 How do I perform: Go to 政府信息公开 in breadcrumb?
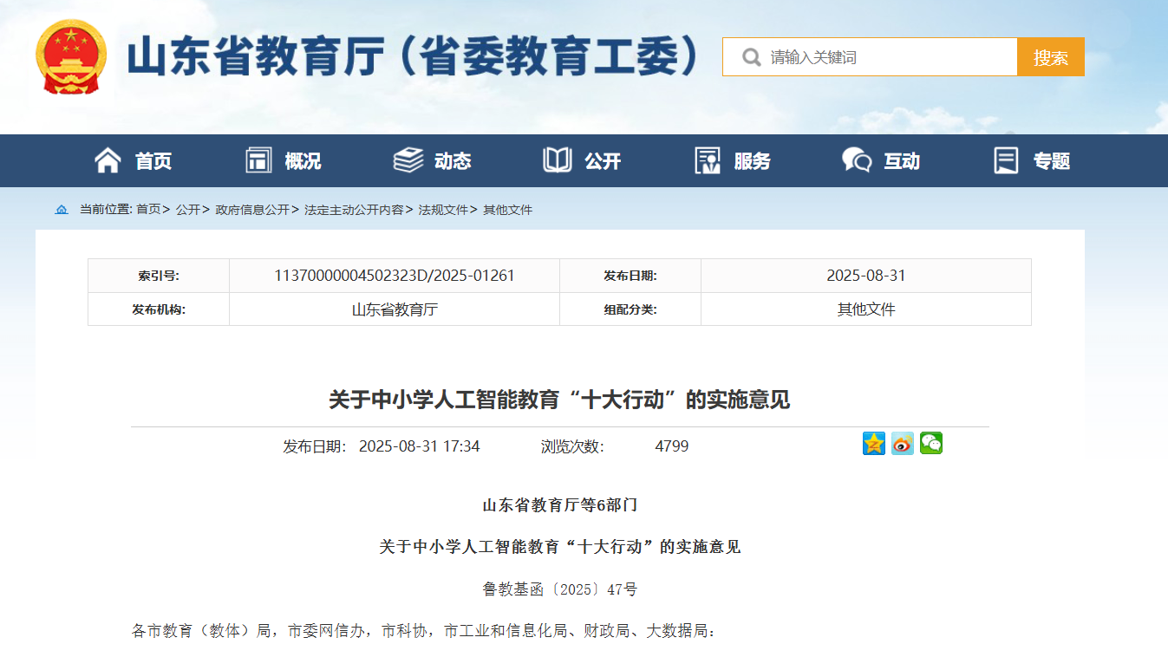[252, 210]
